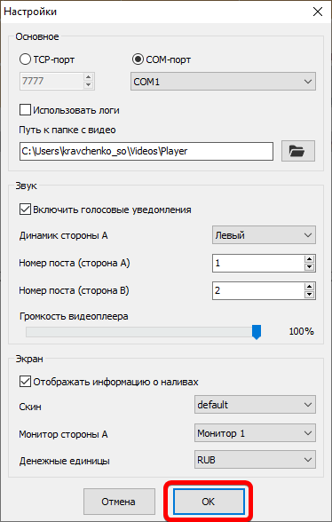
Task: Toggle Включить голосовые уведомления checkbox
Action: 25,210
